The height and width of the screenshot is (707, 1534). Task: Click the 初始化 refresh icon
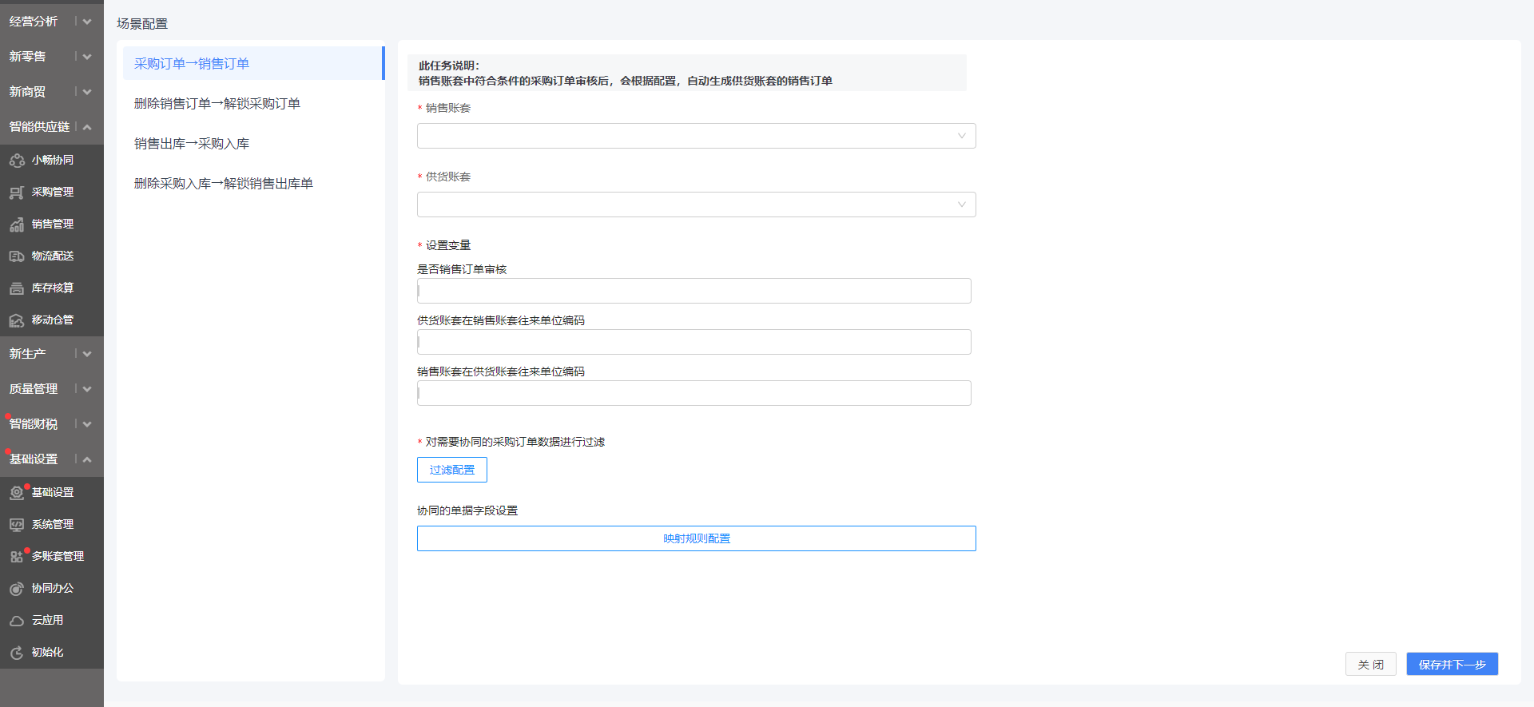coord(17,653)
